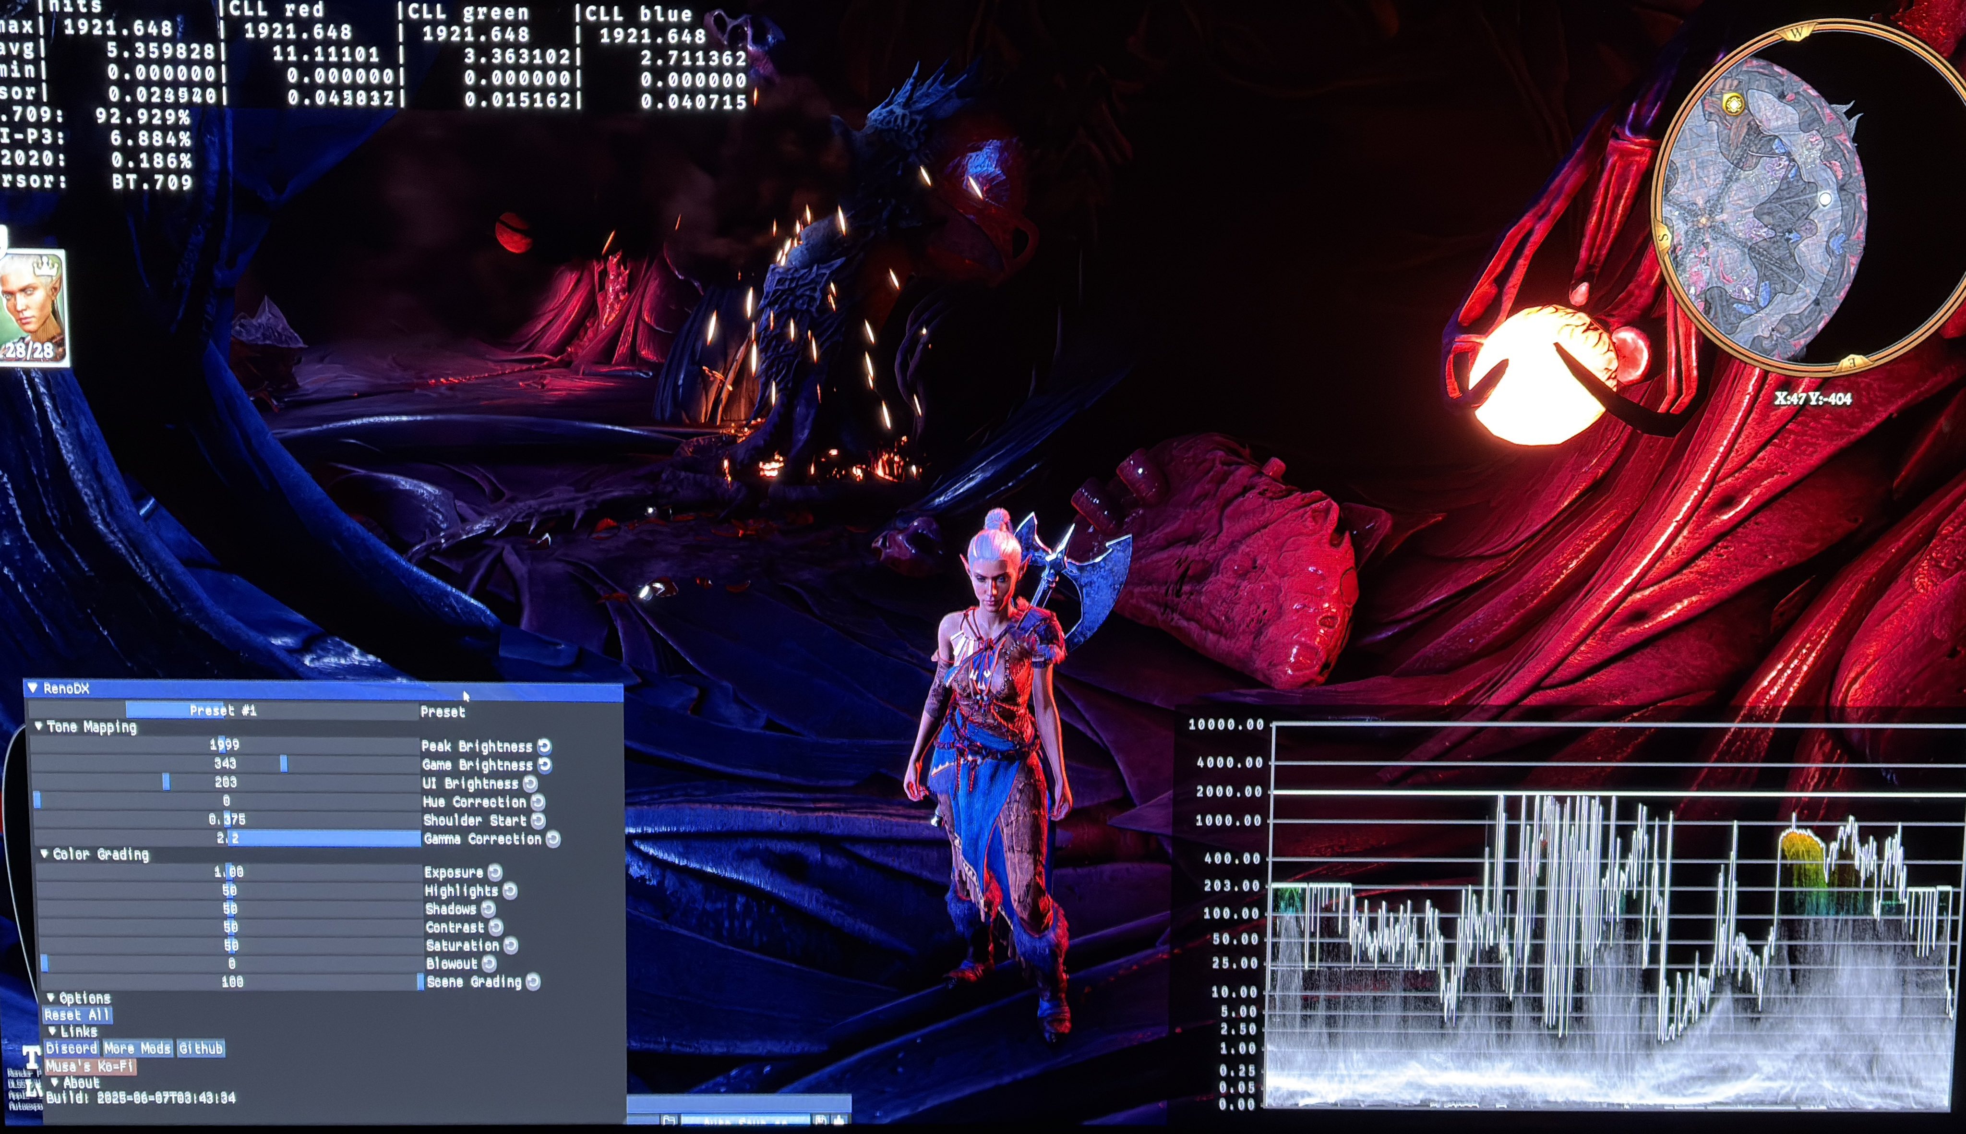Viewport: 1966px width, 1134px height.
Task: Reset Contrast to default
Action: (x=496, y=927)
